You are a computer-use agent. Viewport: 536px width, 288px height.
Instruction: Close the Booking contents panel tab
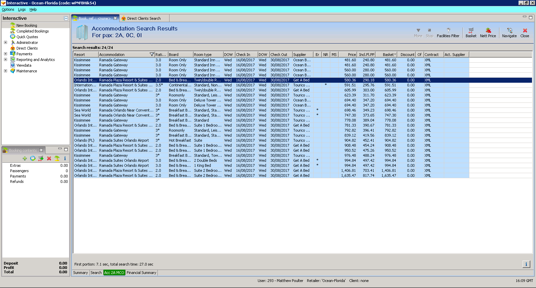[x=41, y=150]
